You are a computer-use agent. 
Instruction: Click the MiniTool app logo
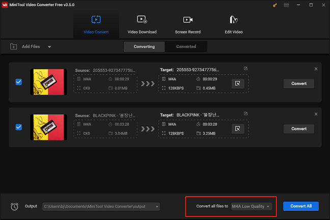(5, 5)
